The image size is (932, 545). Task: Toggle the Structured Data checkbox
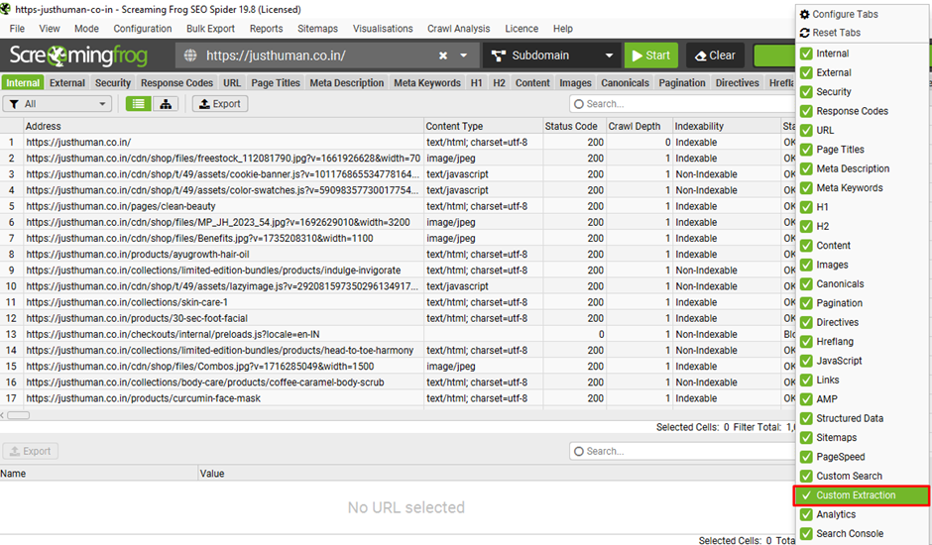point(807,418)
